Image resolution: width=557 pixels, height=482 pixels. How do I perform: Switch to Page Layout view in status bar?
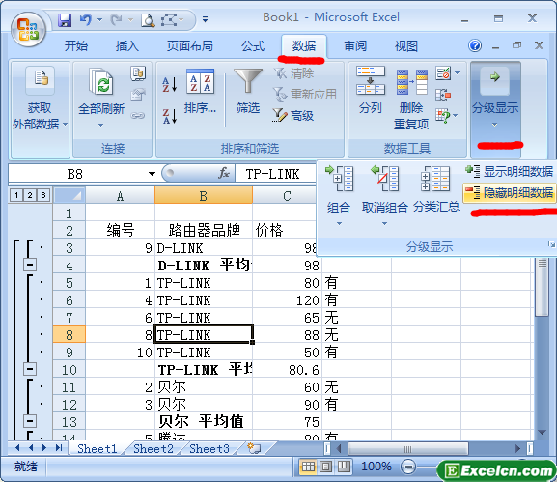coord(325,467)
